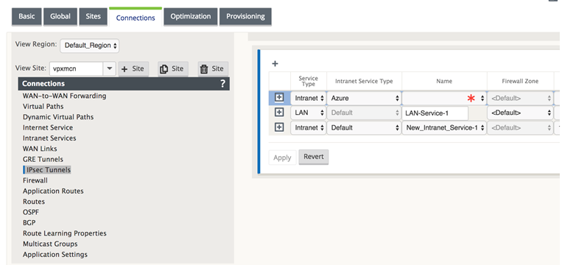Open the View Region dropdown
The height and width of the screenshot is (265, 562).
[x=90, y=46]
